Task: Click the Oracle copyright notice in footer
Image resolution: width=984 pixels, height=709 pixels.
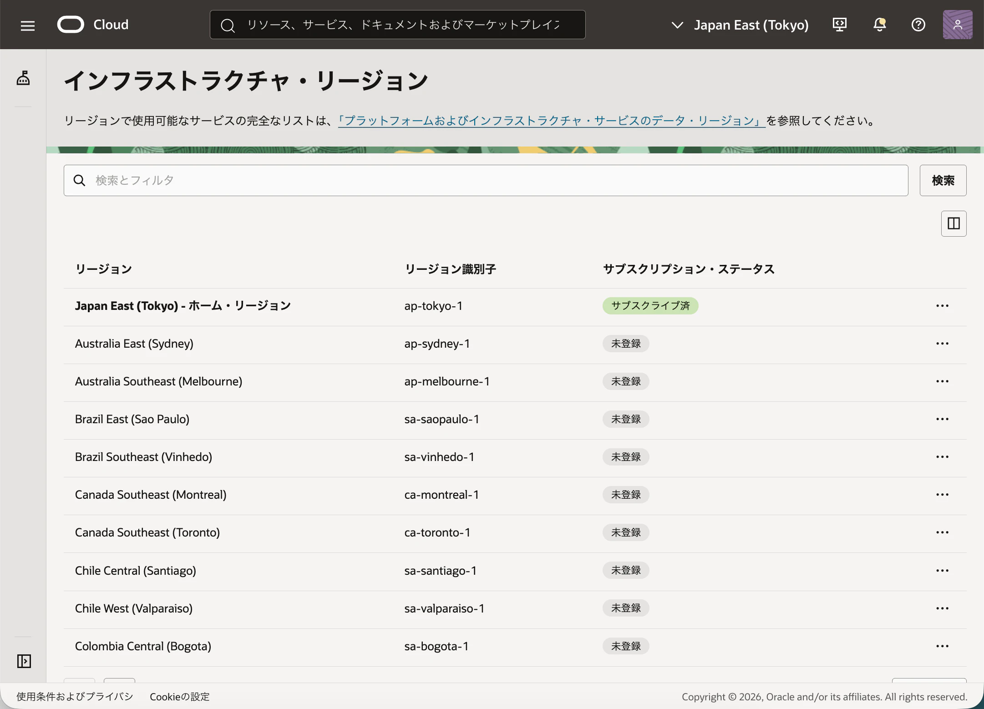Action: [x=825, y=697]
